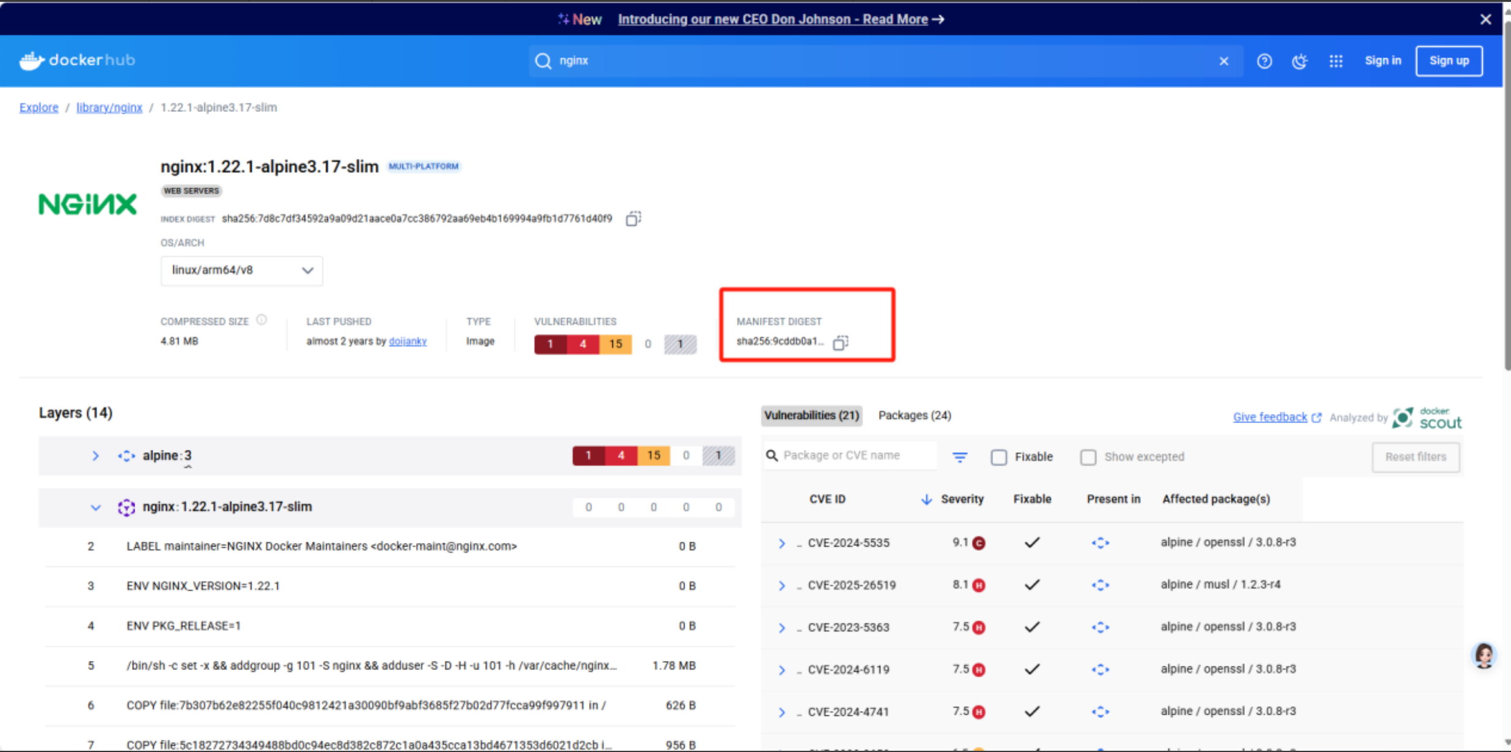The width and height of the screenshot is (1511, 752).
Task: Open doijanky user profile link
Action: (x=407, y=341)
